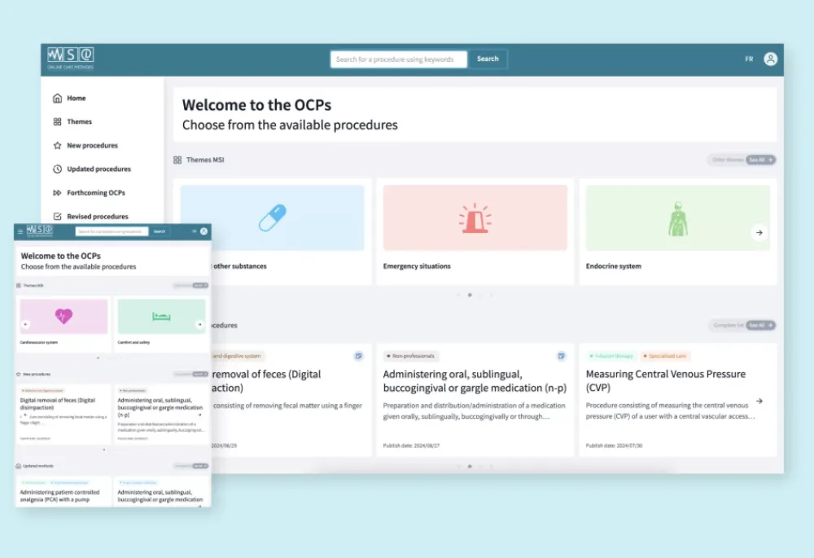Click the grid icon beside mobile Themes MSI heading
Screen dimensions: 814x558
point(19,285)
